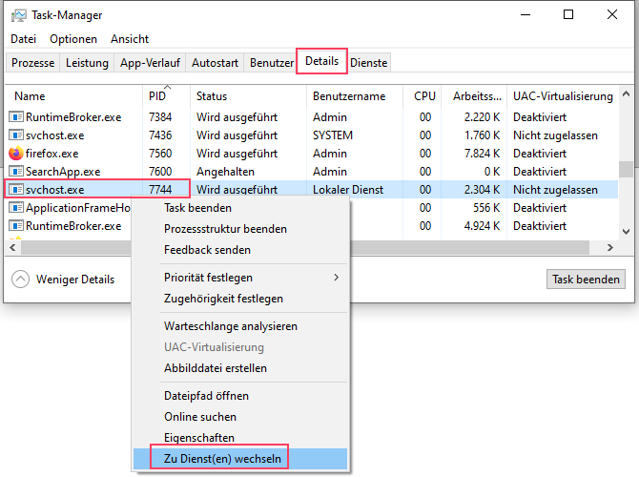
Task: Open the Optionen menu
Action: click(x=73, y=39)
